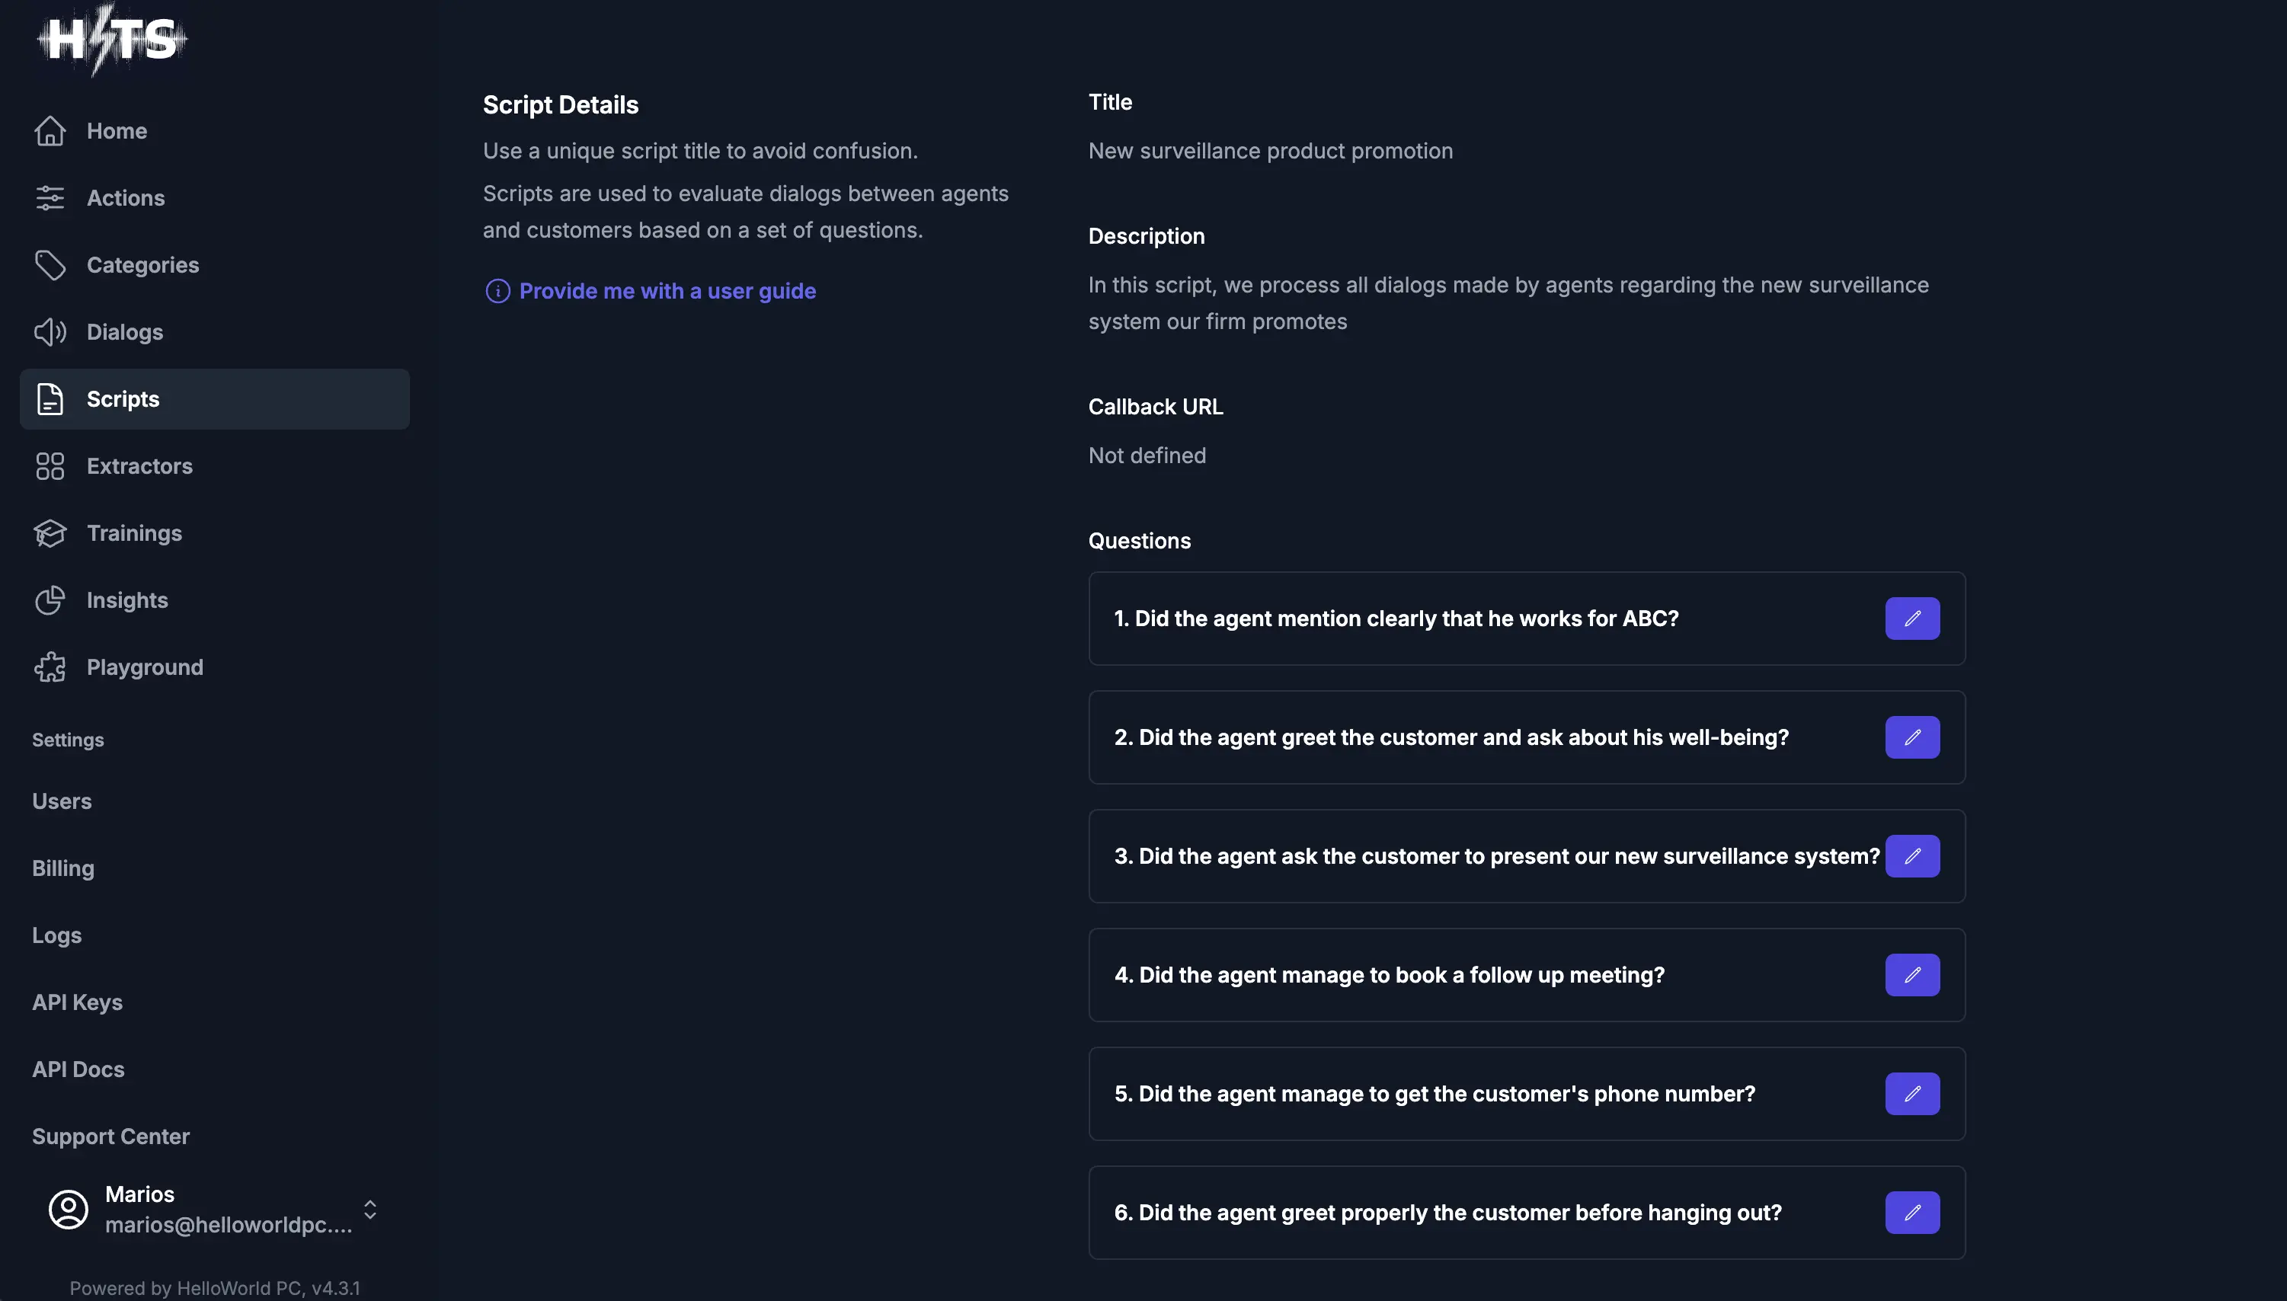
Task: Edit question 1 about working for ABC
Action: click(1911, 619)
